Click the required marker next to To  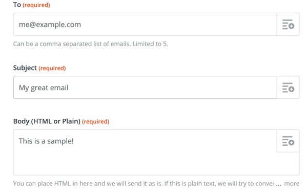coord(36,5)
